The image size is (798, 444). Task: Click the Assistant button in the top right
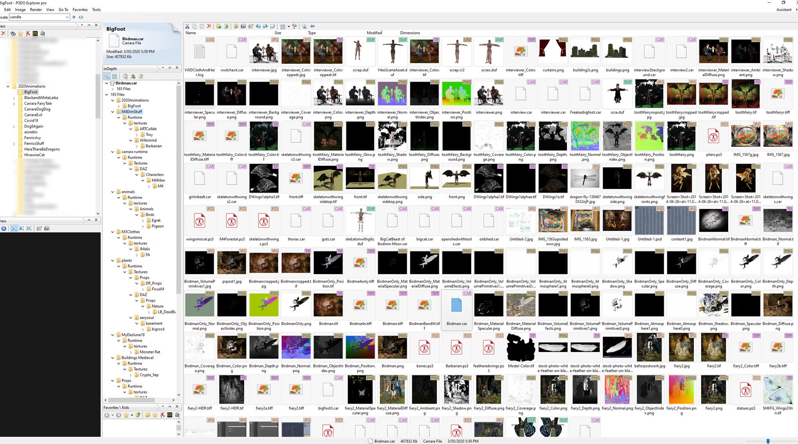pos(784,10)
